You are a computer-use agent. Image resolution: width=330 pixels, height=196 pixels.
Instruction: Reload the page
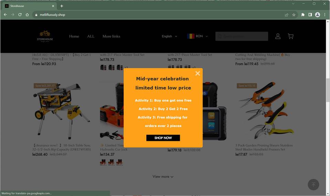point(20,15)
